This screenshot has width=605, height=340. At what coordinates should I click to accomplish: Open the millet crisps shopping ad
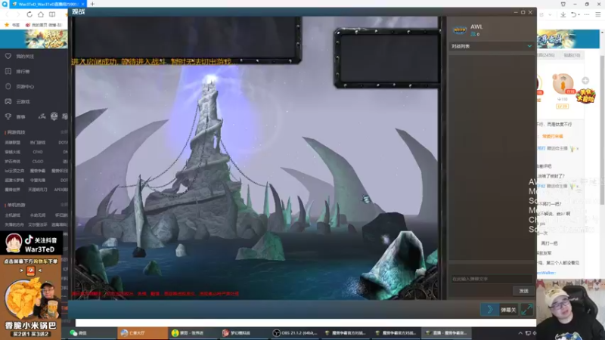click(30, 298)
